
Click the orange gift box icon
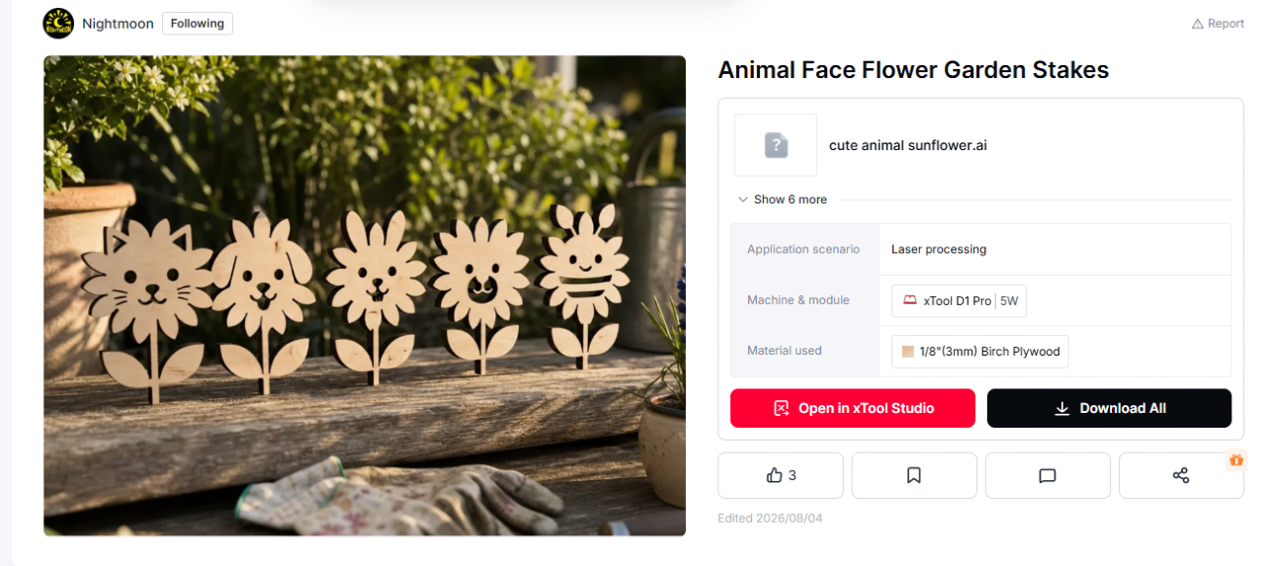pyautogui.click(x=1236, y=459)
